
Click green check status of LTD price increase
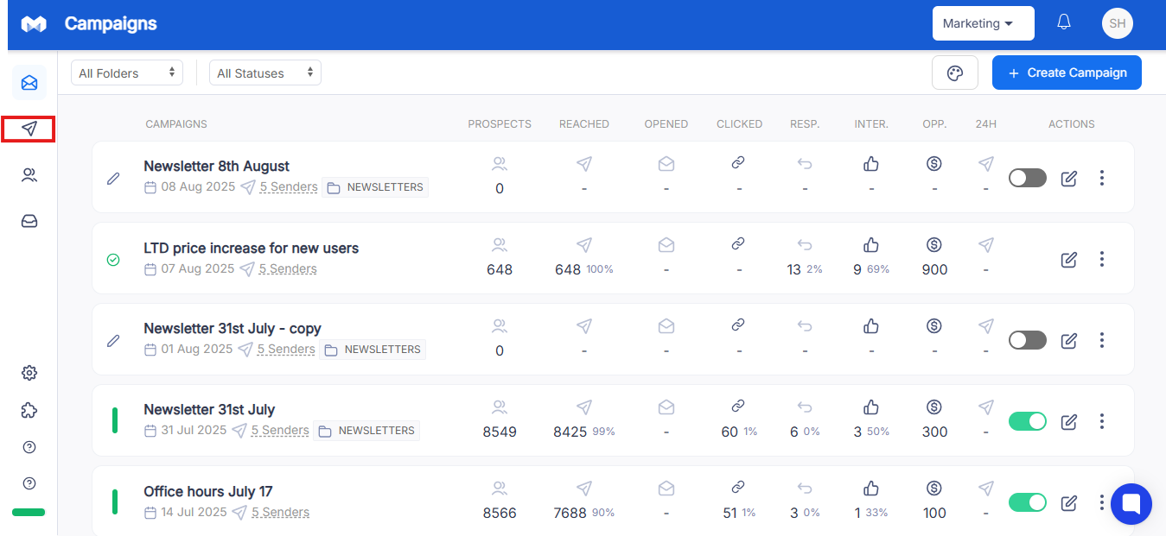coord(113,260)
